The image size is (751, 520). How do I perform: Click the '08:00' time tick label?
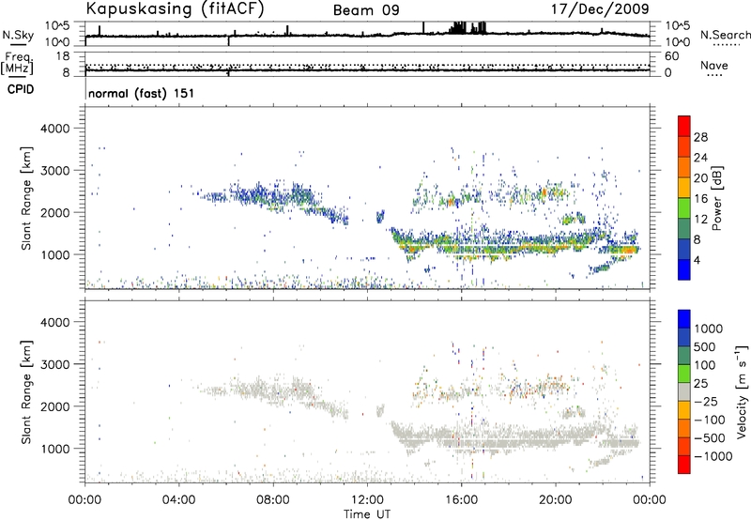pos(273,500)
